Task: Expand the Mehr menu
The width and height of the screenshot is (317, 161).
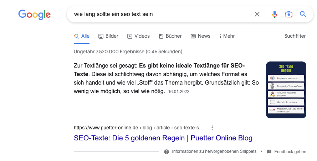Action: point(227,36)
